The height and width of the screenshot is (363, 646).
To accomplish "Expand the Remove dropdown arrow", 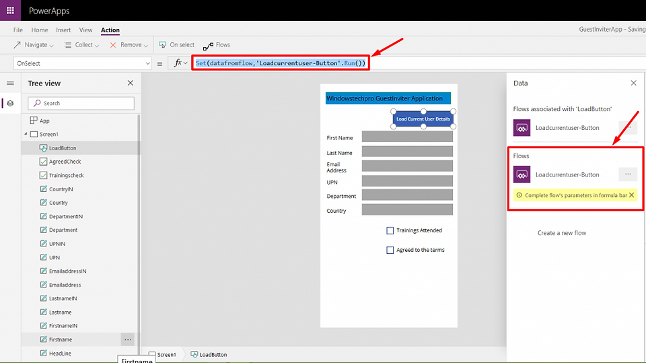I will tap(146, 45).
